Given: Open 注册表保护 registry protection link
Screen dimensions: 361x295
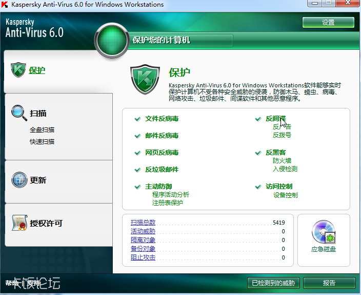Looking at the screenshot, I should point(168,203).
